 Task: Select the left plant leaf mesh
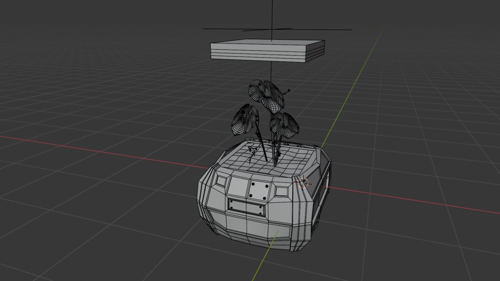245,120
